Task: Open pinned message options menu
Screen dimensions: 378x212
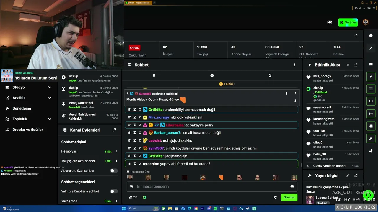Action: point(295,94)
